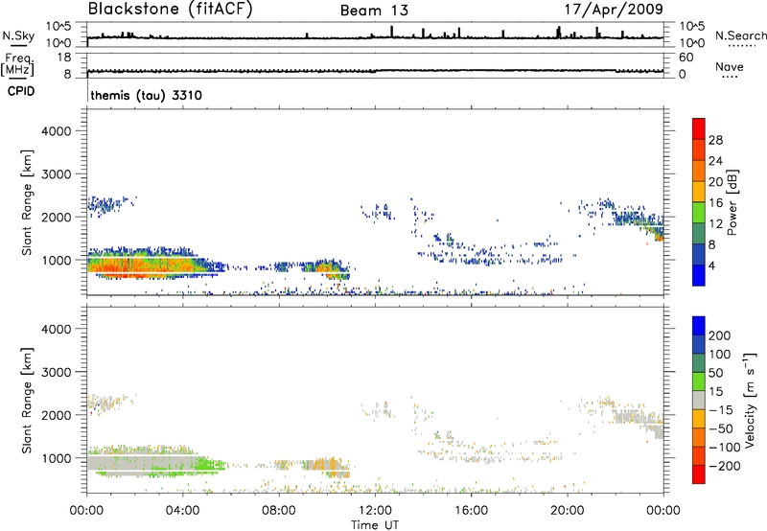Click the light green 12–16 dB power segment
This screenshot has height=531, width=767.
coord(699,213)
